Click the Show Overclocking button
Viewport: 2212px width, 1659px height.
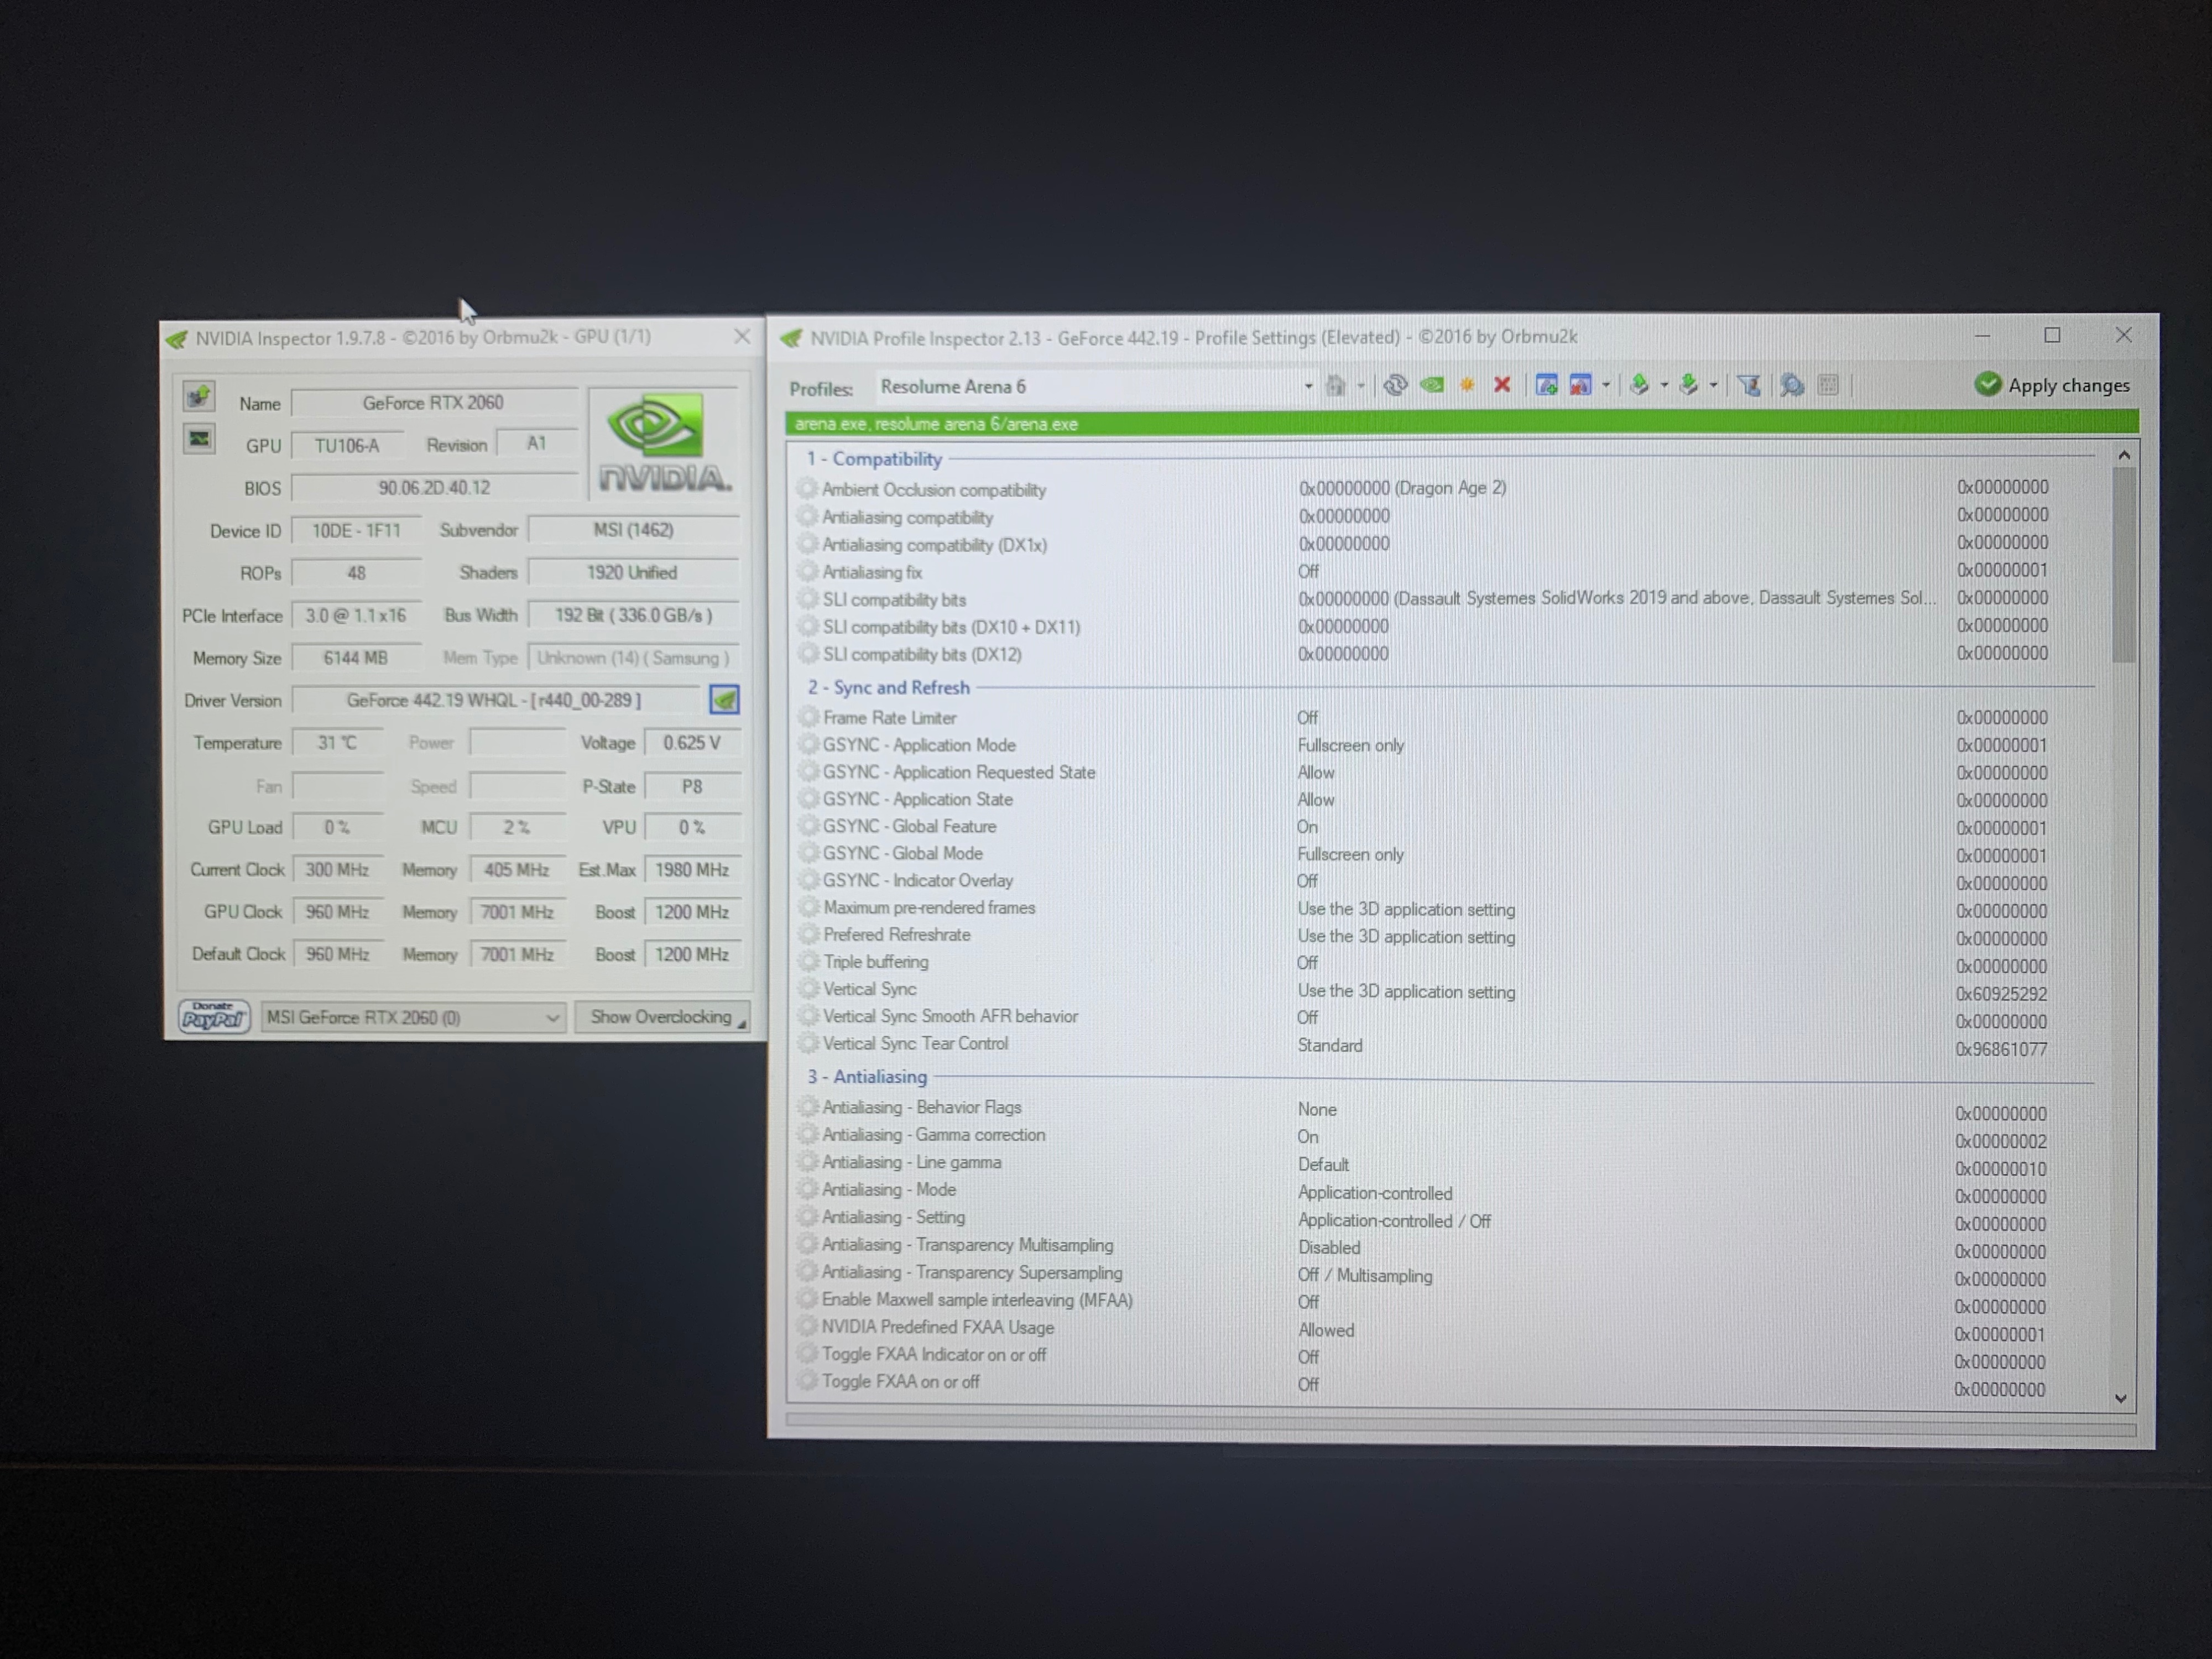662,1018
